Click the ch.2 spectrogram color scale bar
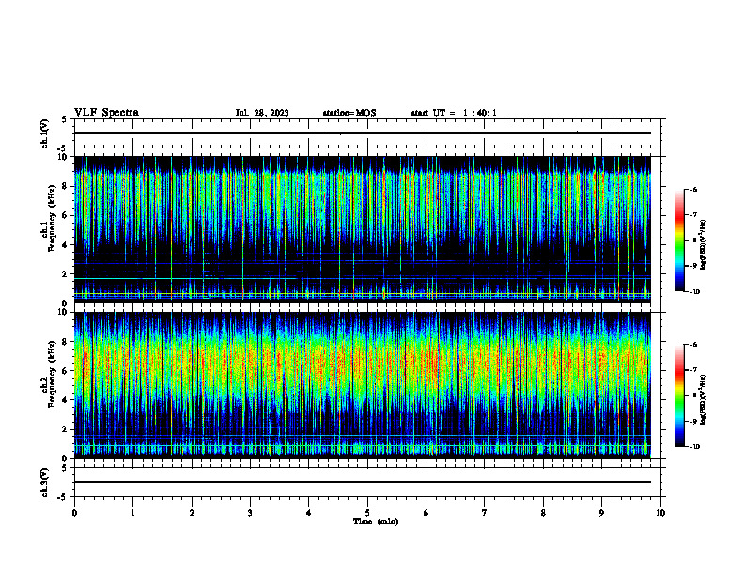Viewport: 744px width, 575px height. pyautogui.click(x=679, y=396)
